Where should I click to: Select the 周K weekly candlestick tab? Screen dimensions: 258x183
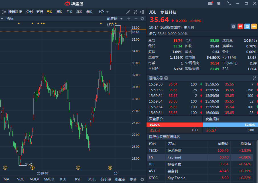[59, 12]
